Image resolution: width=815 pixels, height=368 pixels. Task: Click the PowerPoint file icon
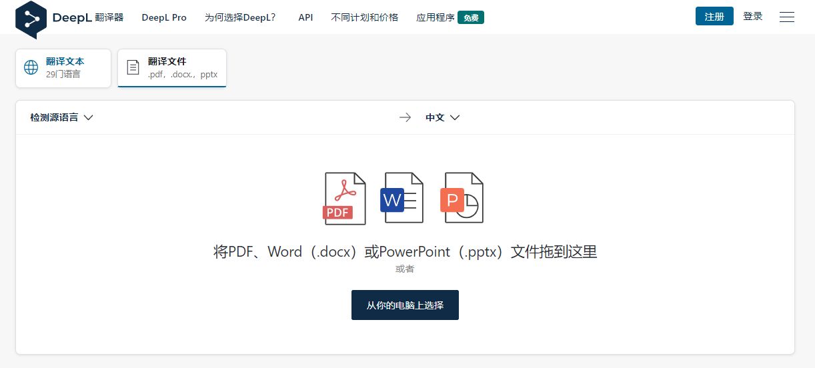point(462,198)
